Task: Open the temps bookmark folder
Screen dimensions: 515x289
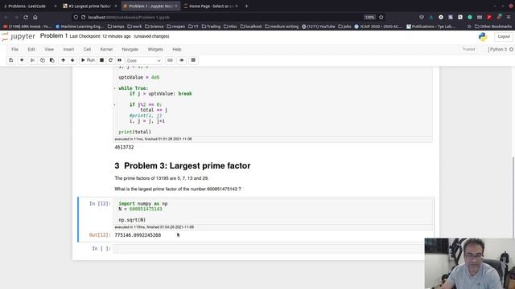Action: 116,26
